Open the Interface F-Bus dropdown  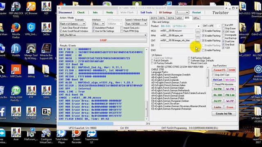click(98, 24)
